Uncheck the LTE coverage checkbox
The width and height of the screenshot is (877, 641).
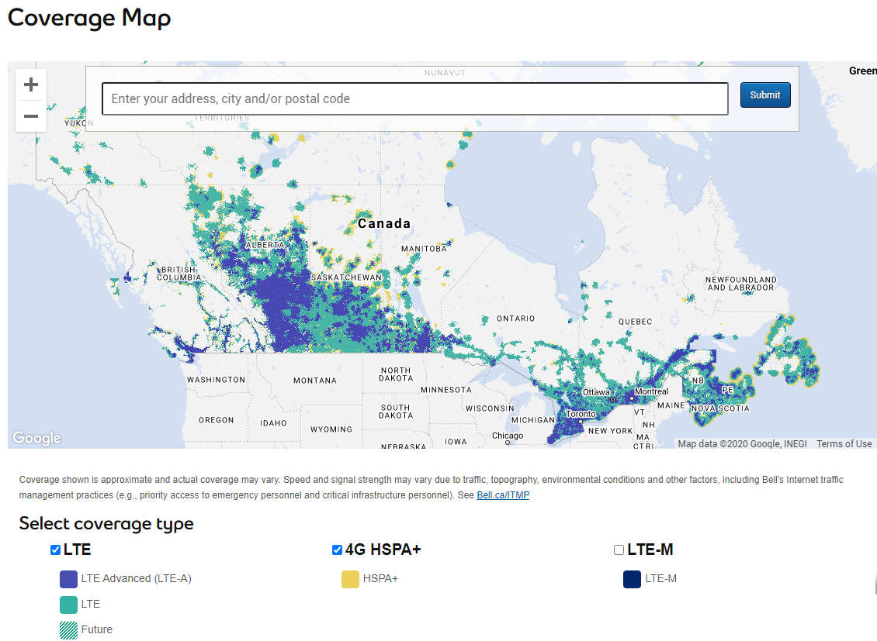tap(55, 550)
